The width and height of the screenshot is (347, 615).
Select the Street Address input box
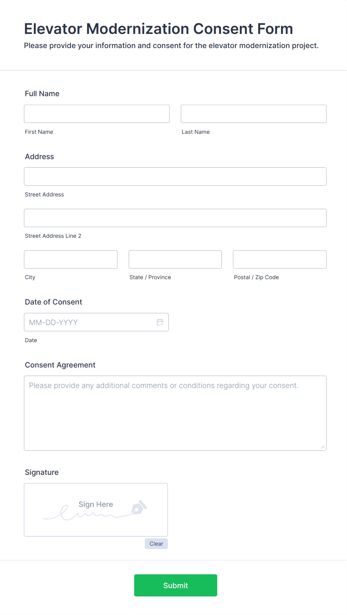[175, 176]
